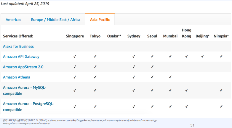
Task: Click Athena checkmark under Seoul
Action: [x=152, y=77]
